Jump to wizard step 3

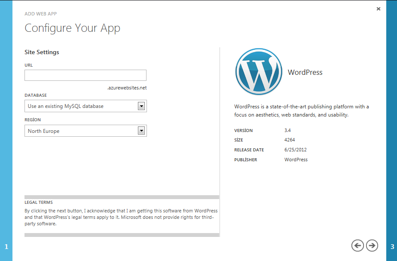[x=392, y=246]
